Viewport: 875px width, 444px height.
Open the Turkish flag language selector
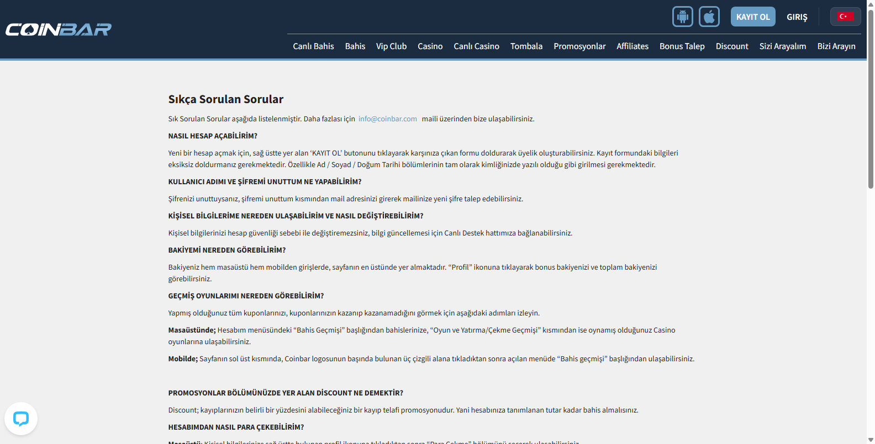point(845,17)
